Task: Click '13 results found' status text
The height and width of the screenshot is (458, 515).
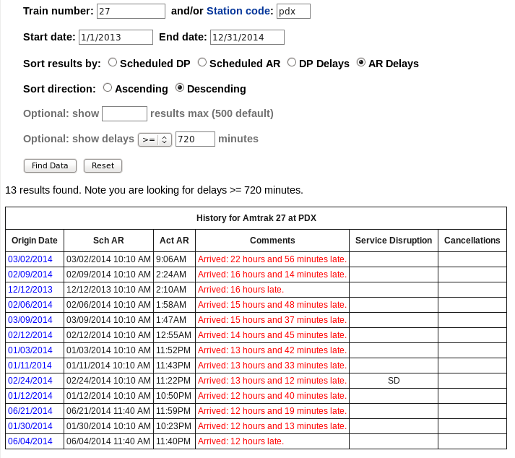Action: click(43, 190)
